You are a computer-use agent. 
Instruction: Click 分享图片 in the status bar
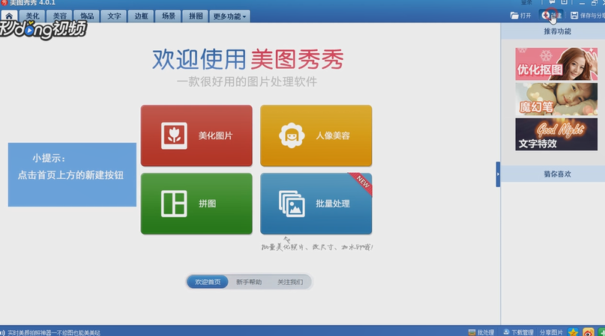(551, 332)
